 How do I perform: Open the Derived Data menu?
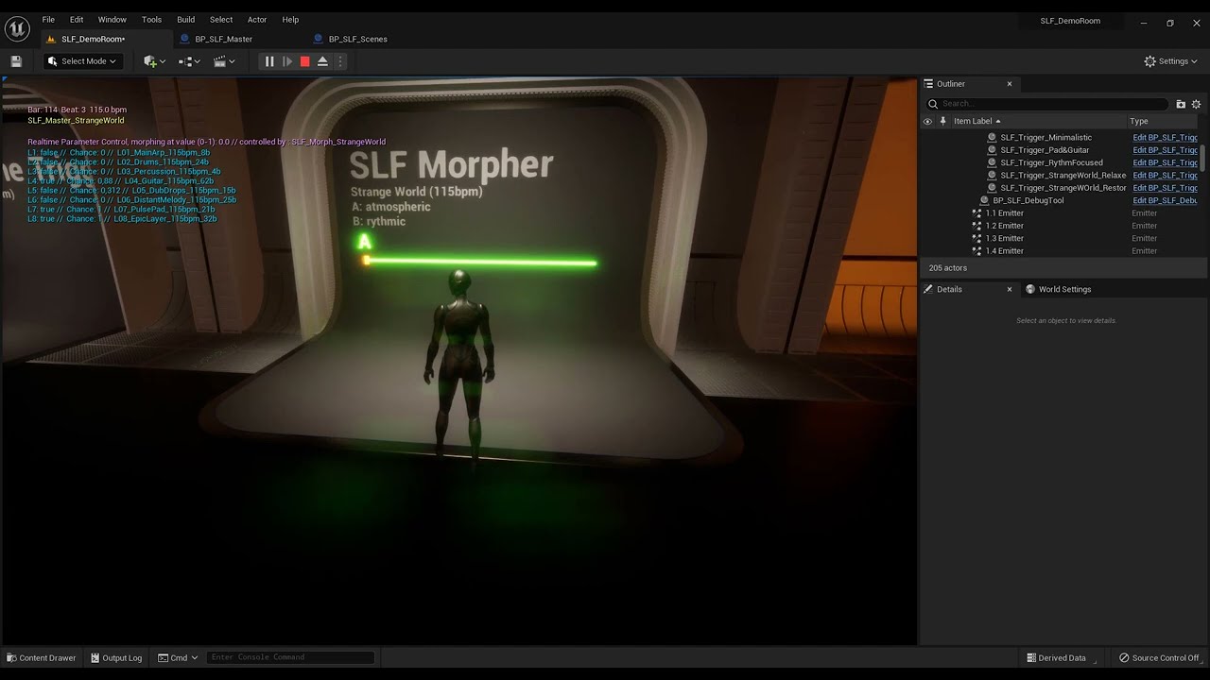(x=1057, y=657)
